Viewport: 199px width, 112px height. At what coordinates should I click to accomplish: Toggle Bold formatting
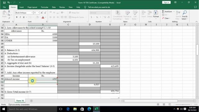coord(17,17)
